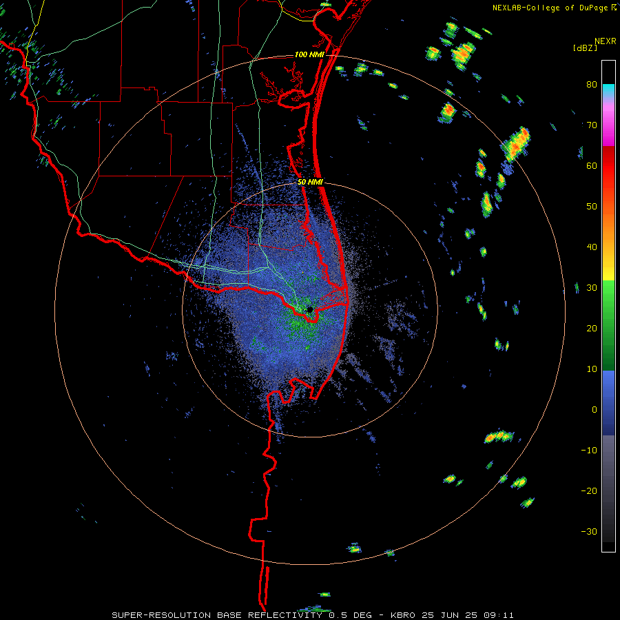The height and width of the screenshot is (620, 620).
Task: Click the NEXR label above the color scale
Action: click(606, 41)
